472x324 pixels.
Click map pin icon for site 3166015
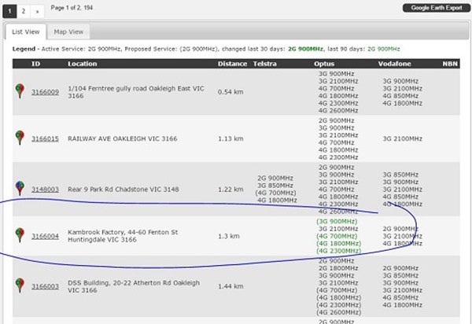coord(20,138)
